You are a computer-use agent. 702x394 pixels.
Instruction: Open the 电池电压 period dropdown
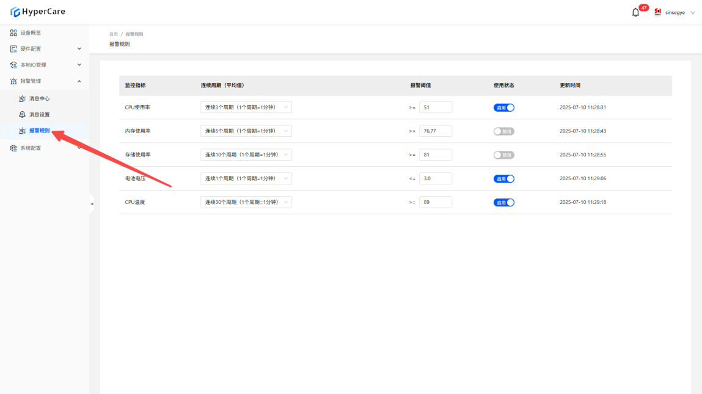click(x=246, y=178)
